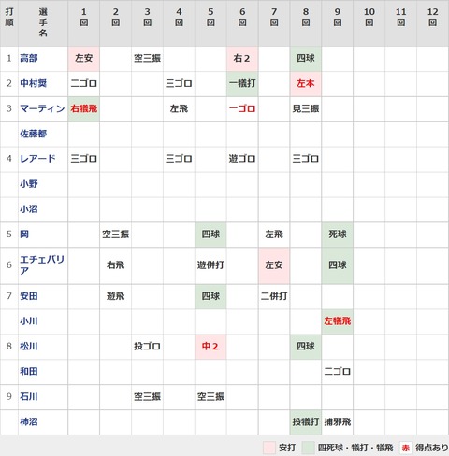Click エチェバリア's 右飛 cell

click(116, 265)
